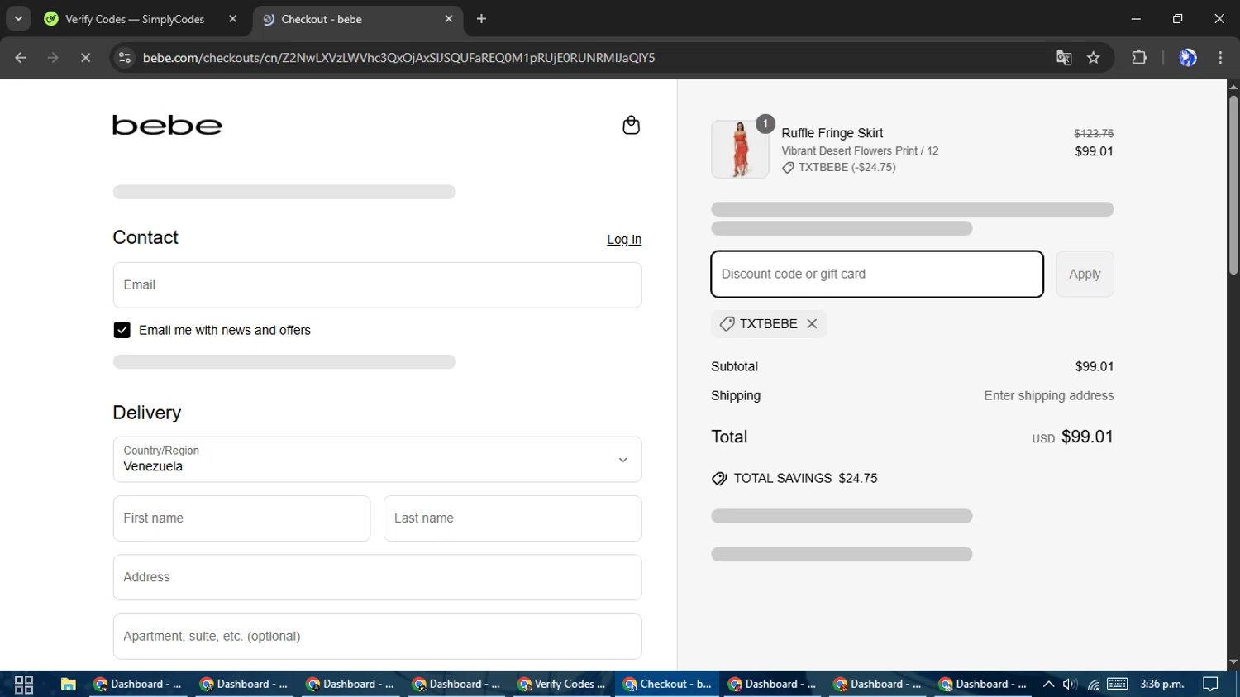
Task: Click the First name field
Action: (x=241, y=518)
